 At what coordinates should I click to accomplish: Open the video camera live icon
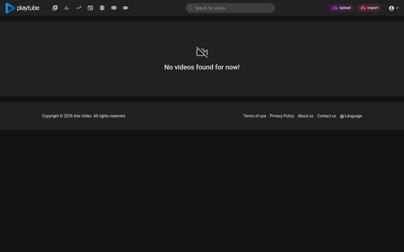point(126,8)
